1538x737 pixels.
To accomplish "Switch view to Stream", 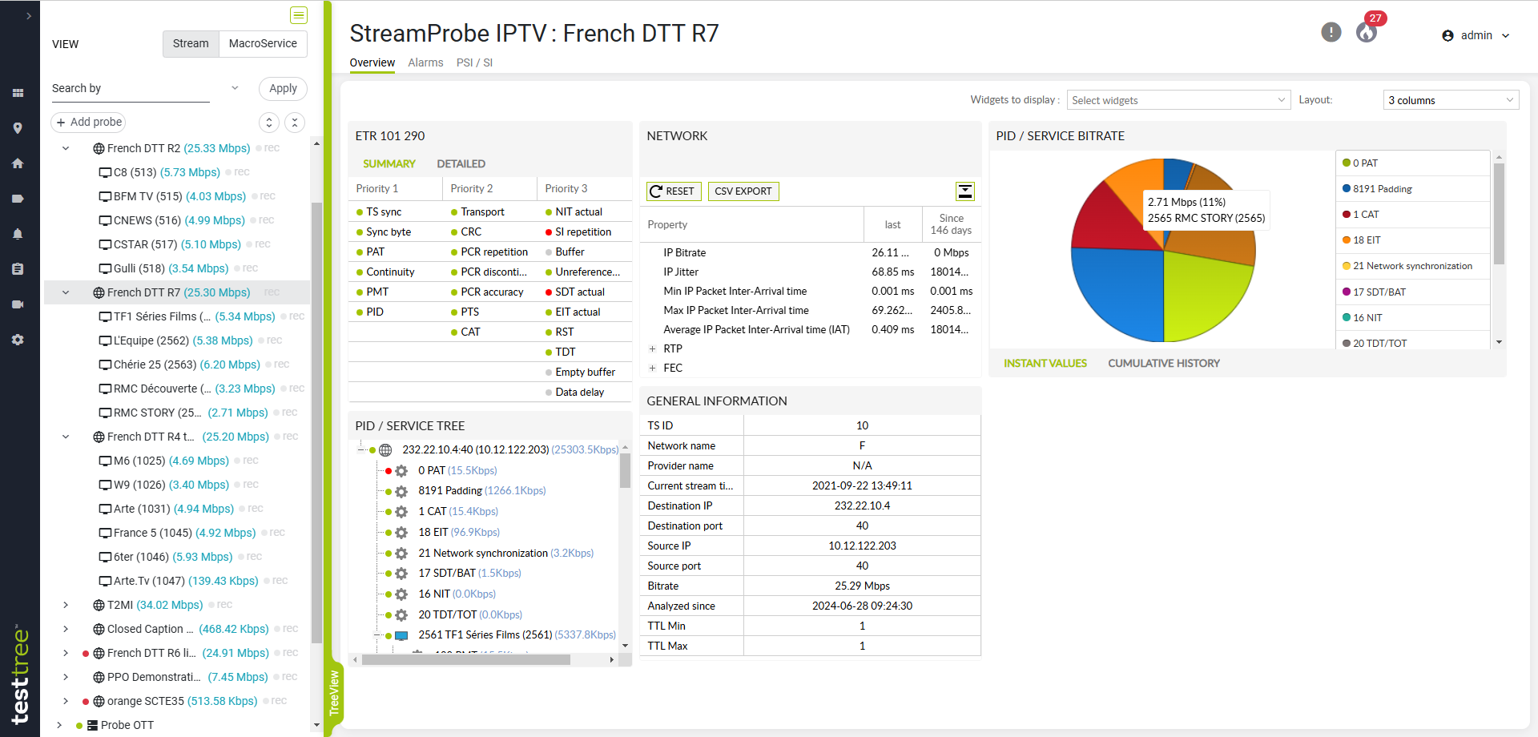I will (191, 43).
